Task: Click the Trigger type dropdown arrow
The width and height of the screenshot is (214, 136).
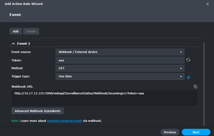Action: click(181, 77)
